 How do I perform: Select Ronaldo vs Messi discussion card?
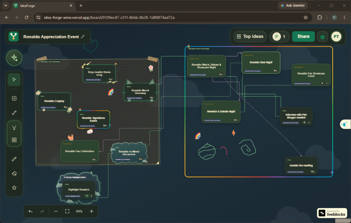click(x=129, y=153)
